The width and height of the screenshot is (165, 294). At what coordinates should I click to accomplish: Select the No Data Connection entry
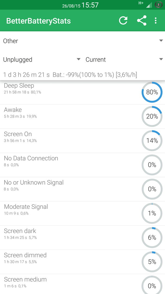click(x=82, y=165)
